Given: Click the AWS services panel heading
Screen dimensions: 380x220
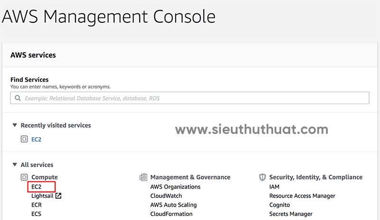Looking at the screenshot, I should [x=33, y=55].
